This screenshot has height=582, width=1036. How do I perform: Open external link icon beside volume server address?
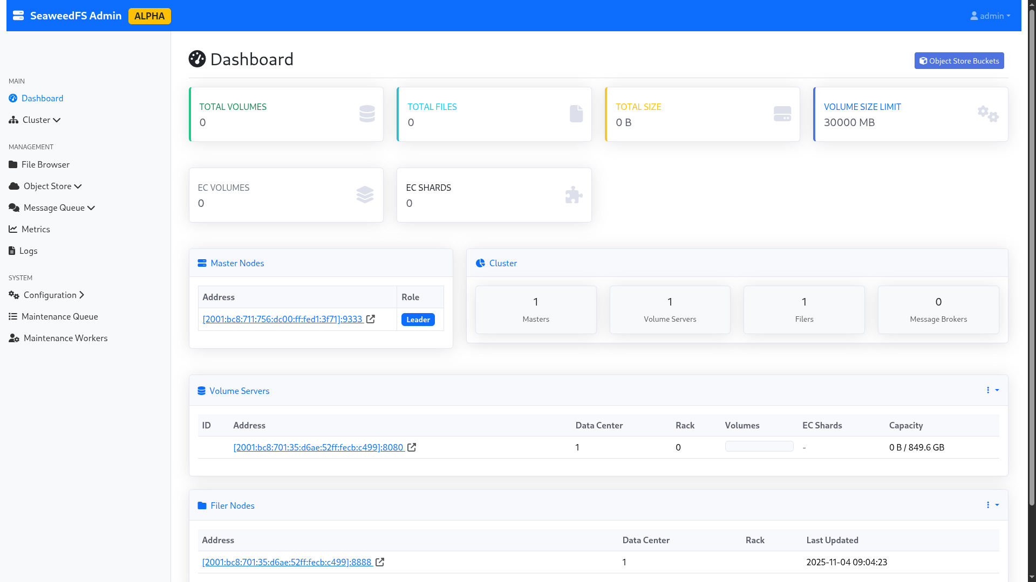pyautogui.click(x=412, y=447)
